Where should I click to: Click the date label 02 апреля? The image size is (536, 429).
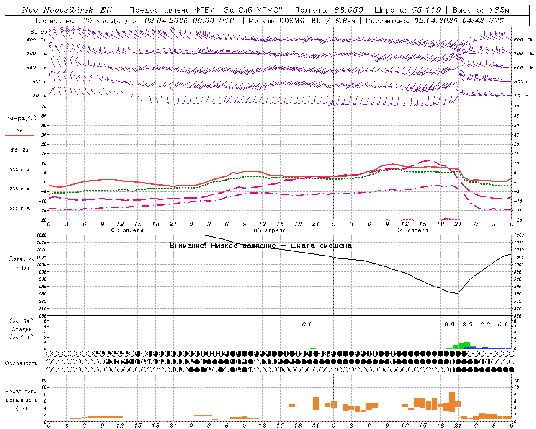pos(127,230)
